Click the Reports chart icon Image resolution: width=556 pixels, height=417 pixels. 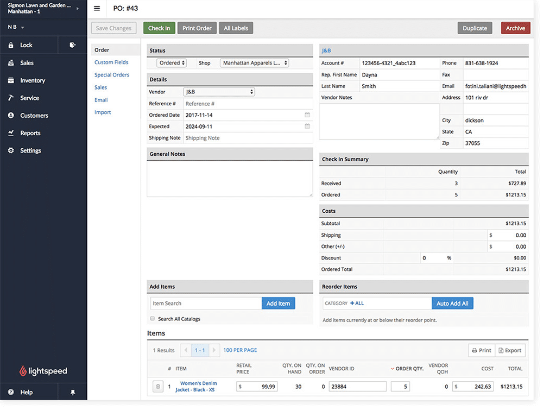tap(11, 133)
